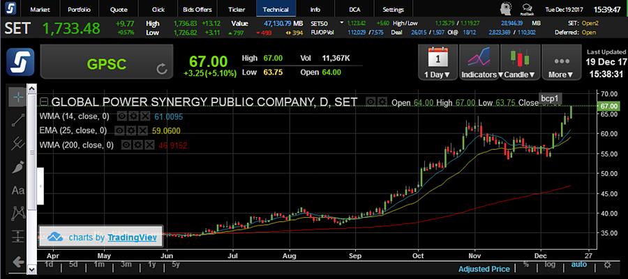Open the Info tab

(x=315, y=9)
